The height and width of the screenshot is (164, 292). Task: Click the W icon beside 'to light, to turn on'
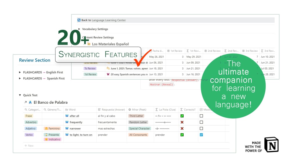tap(67, 135)
